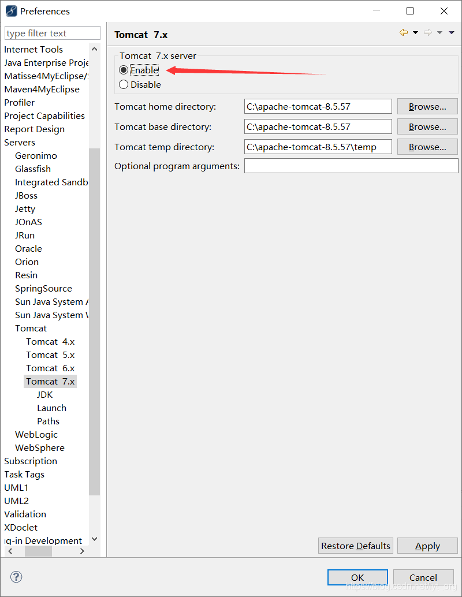The width and height of the screenshot is (462, 597).
Task: Click Restore Defaults button
Action: pyautogui.click(x=356, y=546)
